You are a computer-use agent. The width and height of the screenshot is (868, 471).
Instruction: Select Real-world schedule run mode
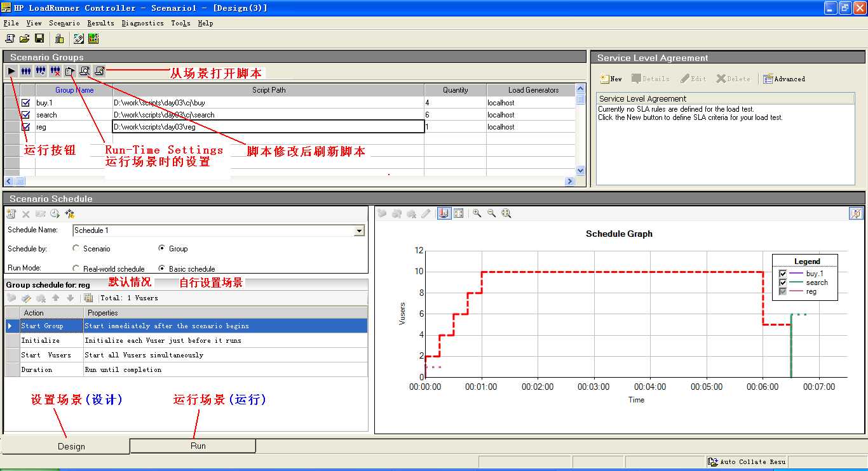[x=76, y=269]
